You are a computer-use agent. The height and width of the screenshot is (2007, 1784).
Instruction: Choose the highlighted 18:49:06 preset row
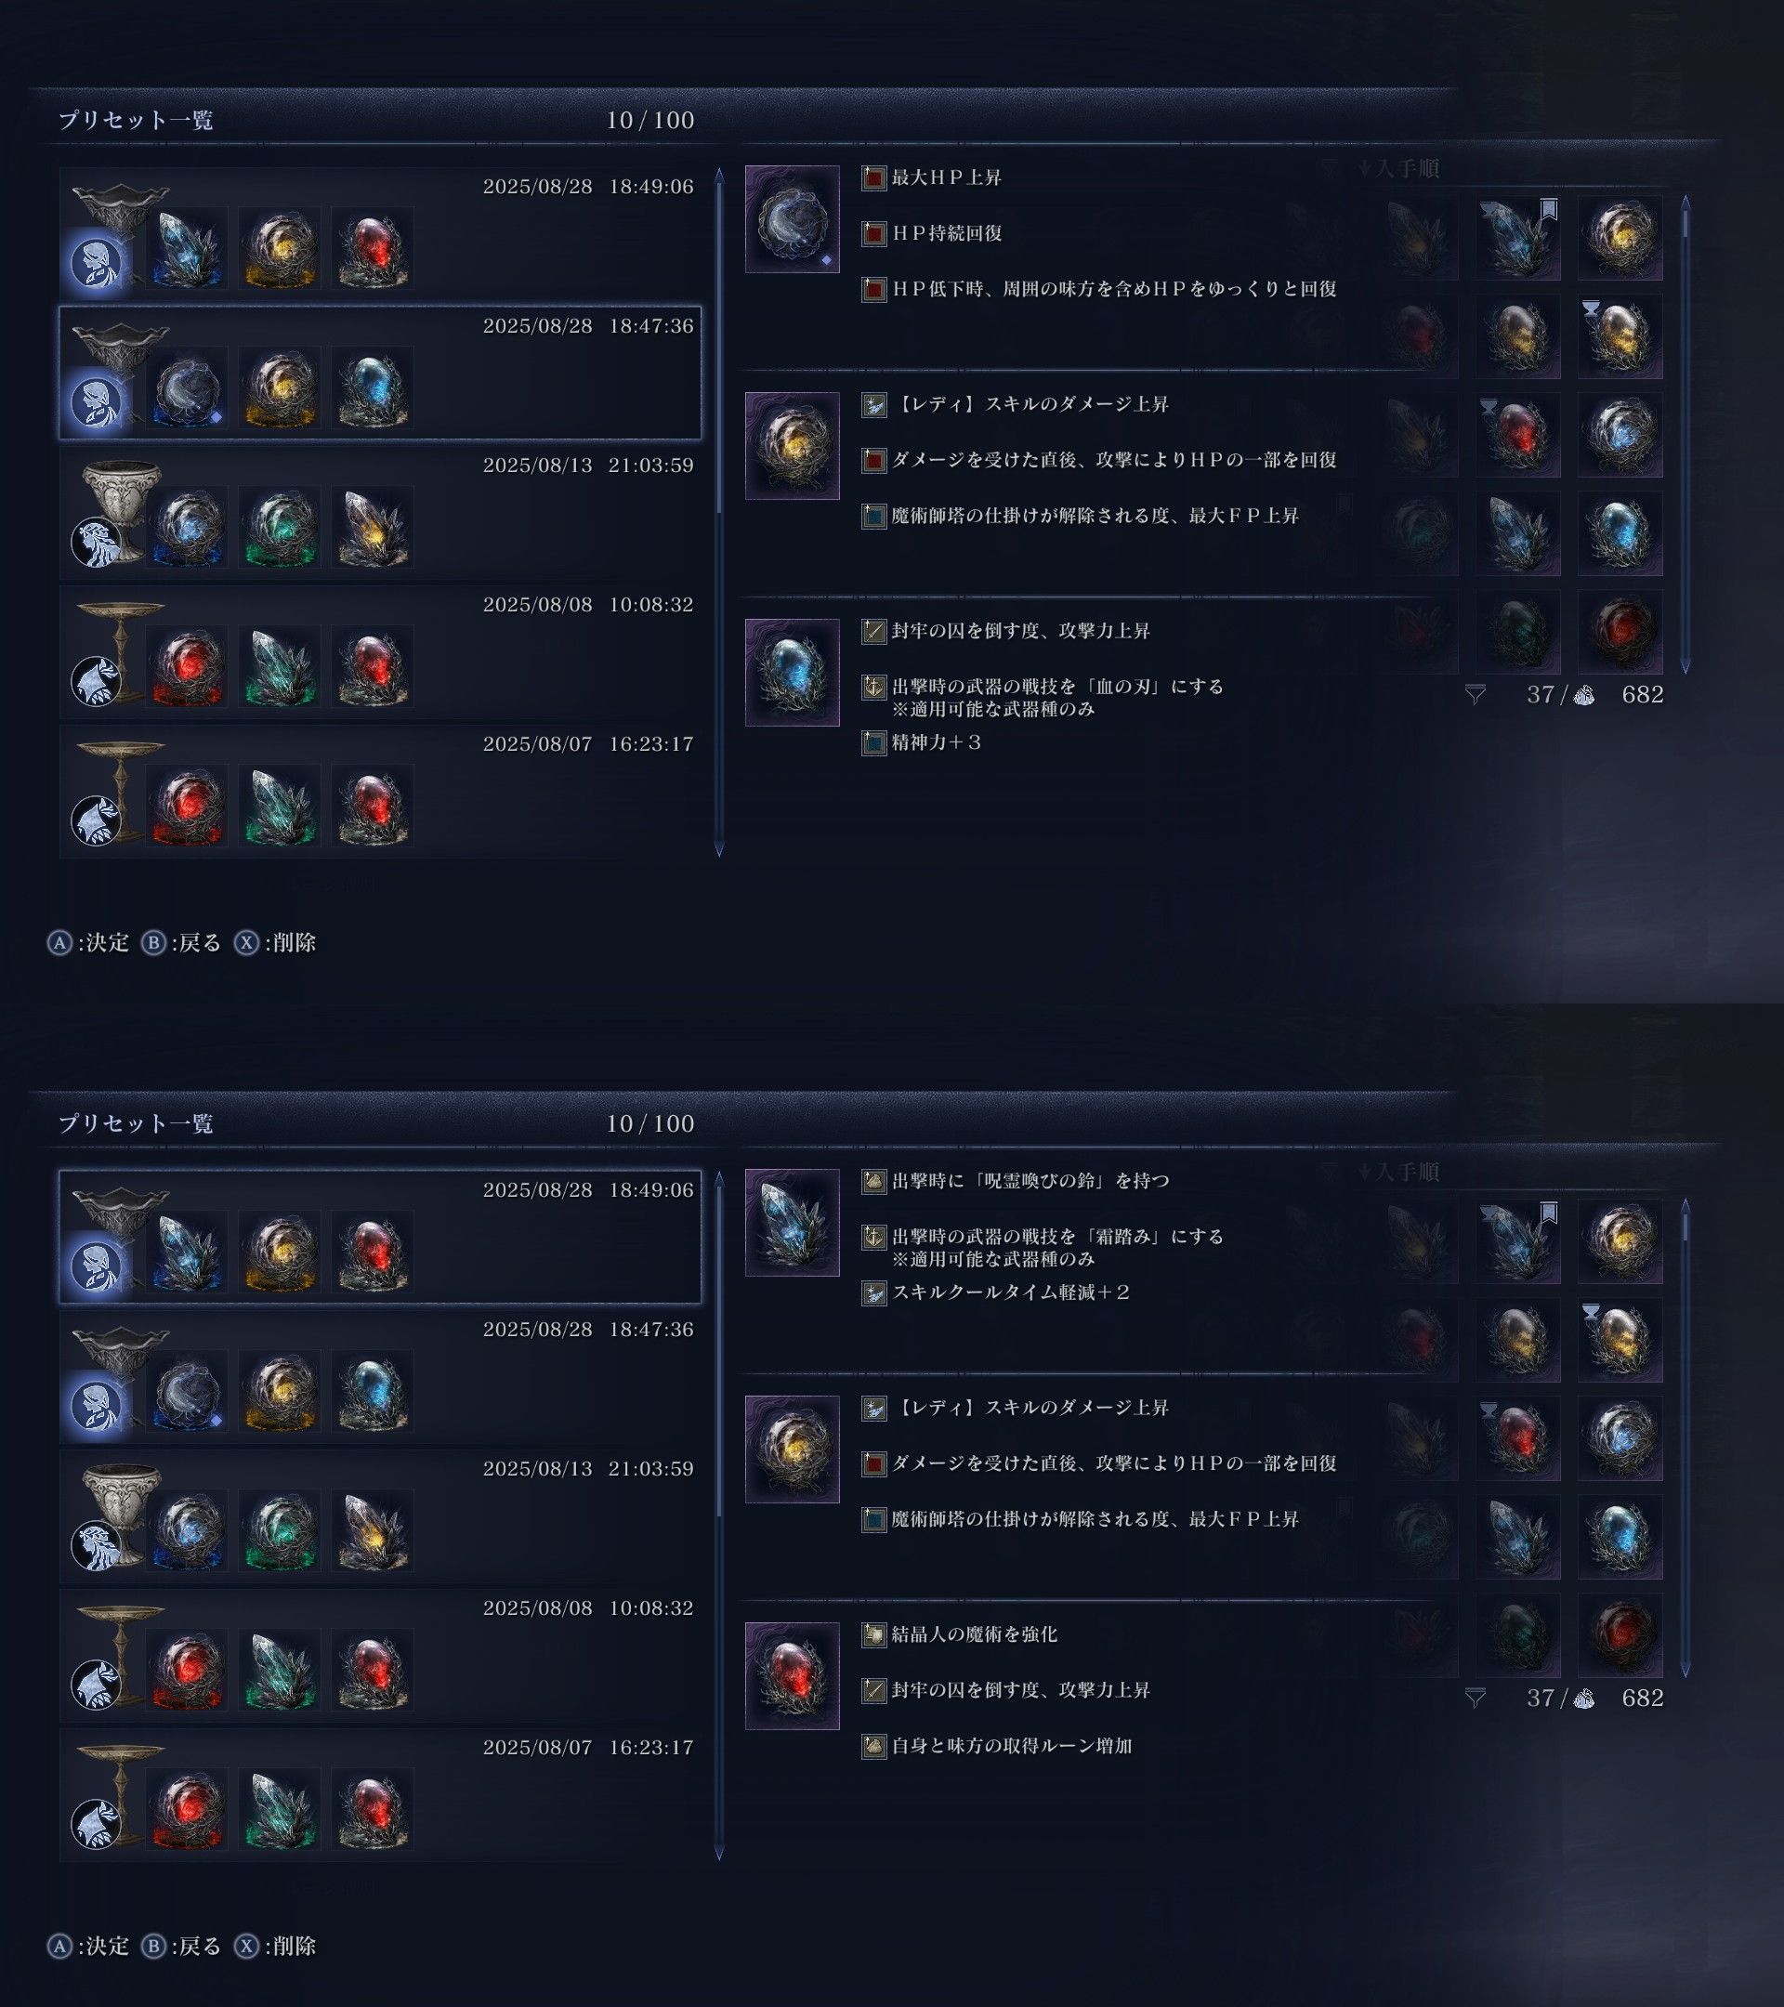click(380, 1236)
